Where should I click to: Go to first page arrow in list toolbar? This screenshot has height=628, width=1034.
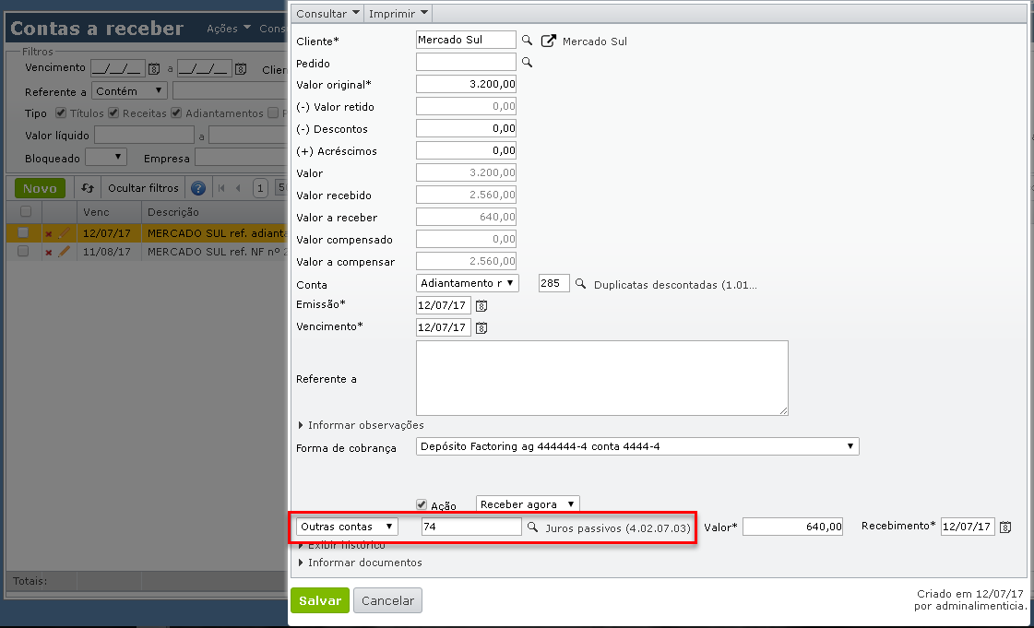[221, 188]
